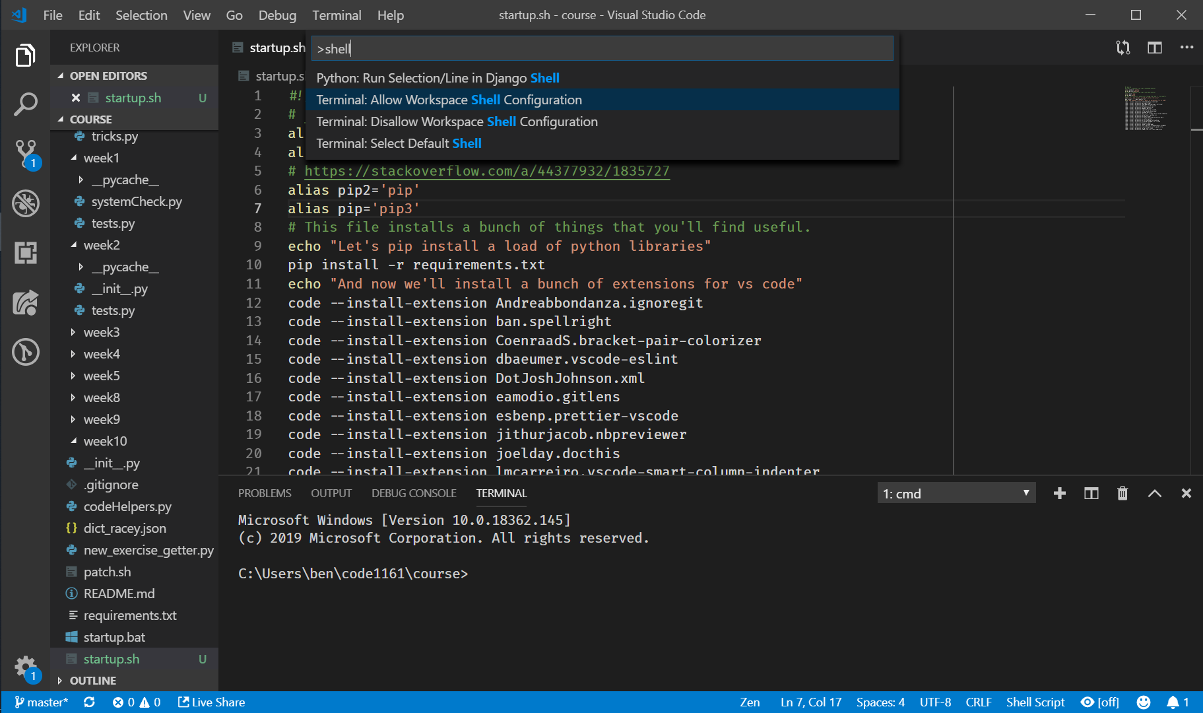
Task: Collapse the OPEN EDITORS section
Action: (x=134, y=76)
